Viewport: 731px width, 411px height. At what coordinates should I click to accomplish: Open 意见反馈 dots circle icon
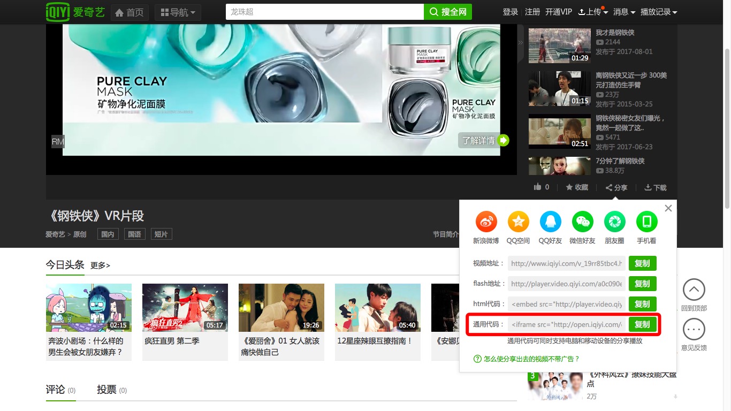click(x=694, y=330)
